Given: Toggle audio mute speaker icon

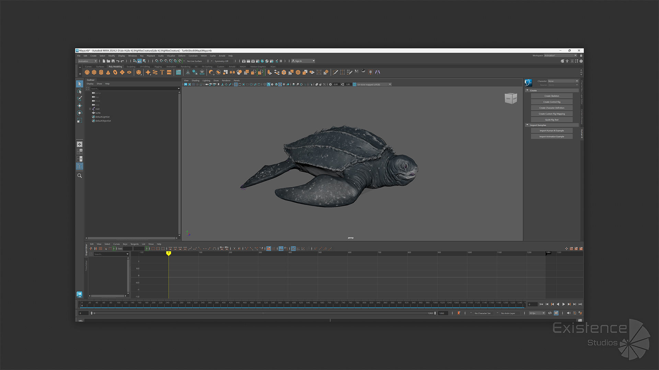Looking at the screenshot, I should 568,313.
